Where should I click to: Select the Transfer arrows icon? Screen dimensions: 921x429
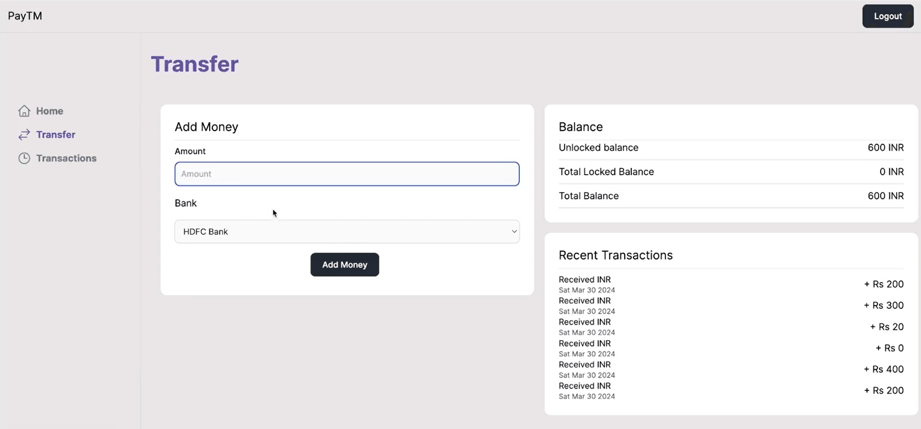[x=24, y=134]
